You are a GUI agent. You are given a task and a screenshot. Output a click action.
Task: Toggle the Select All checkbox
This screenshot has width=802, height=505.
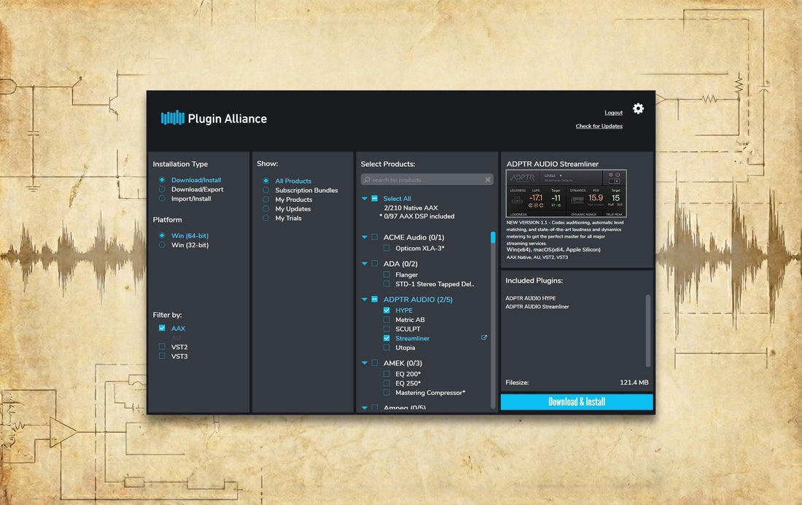(373, 198)
